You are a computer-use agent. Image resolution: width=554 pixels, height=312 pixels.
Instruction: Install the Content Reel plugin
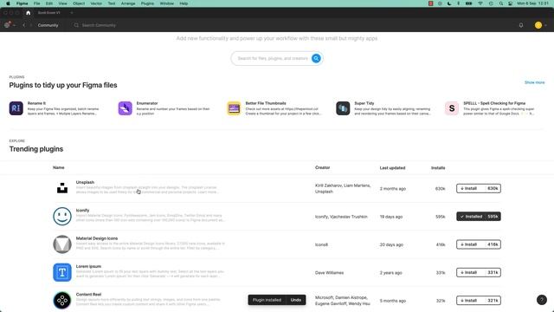click(x=479, y=301)
